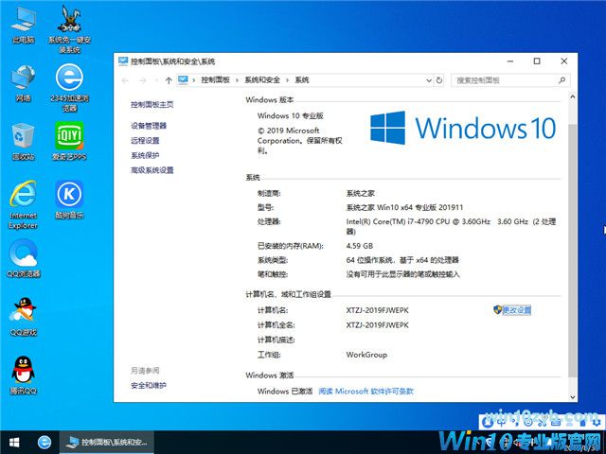Click the Back arrow in the navigation bar

(x=125, y=80)
